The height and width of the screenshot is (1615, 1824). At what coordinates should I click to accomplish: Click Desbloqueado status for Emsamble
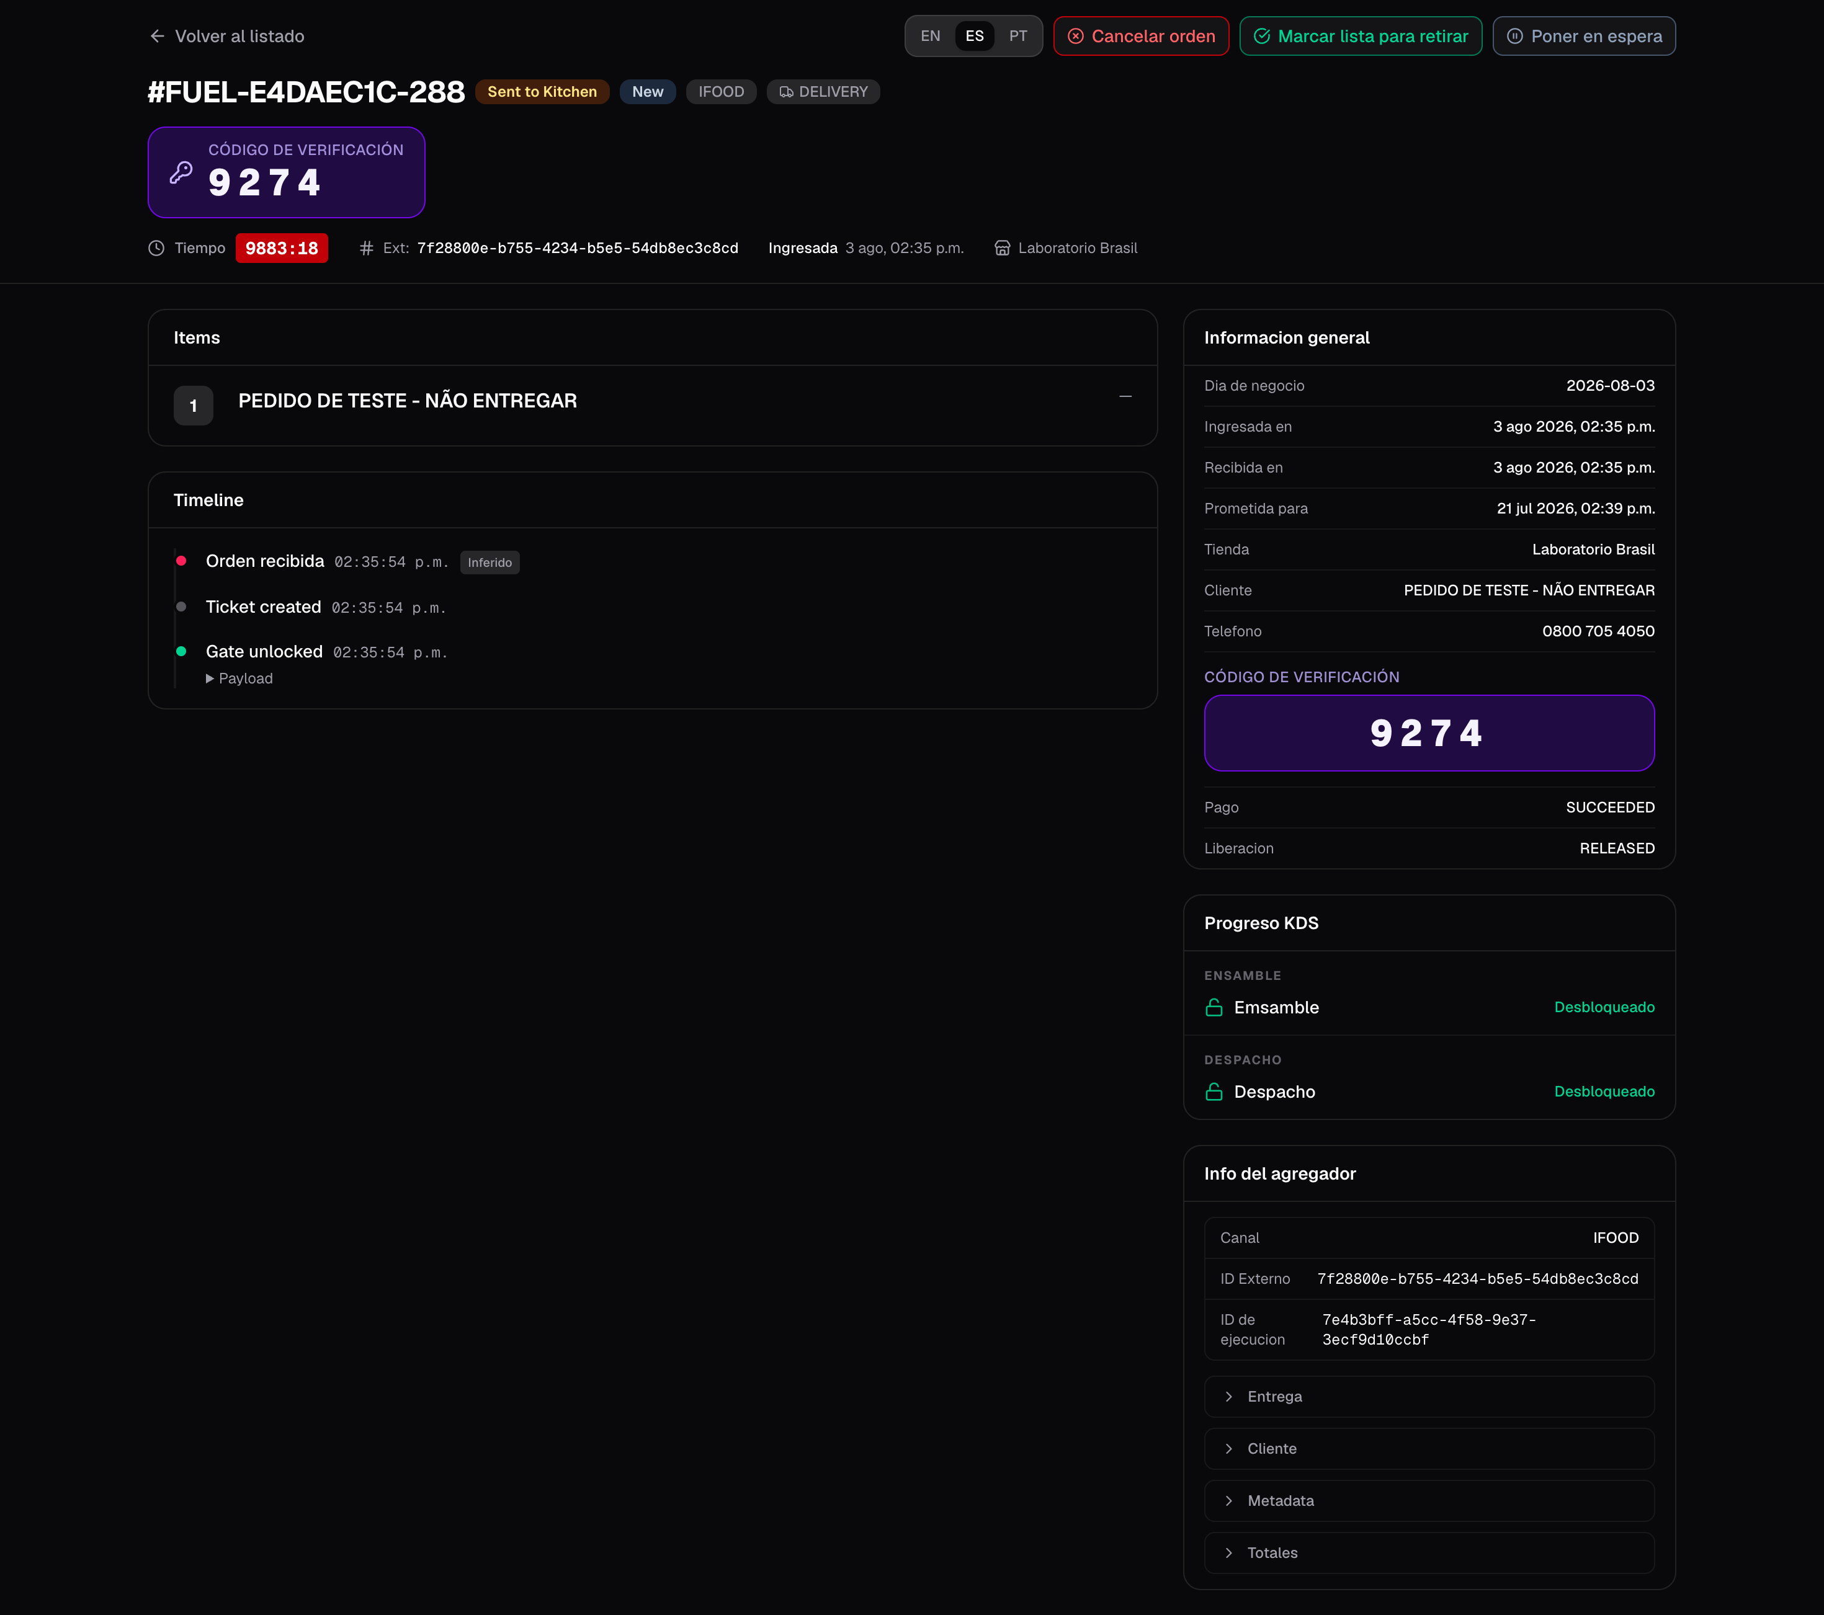tap(1604, 1007)
